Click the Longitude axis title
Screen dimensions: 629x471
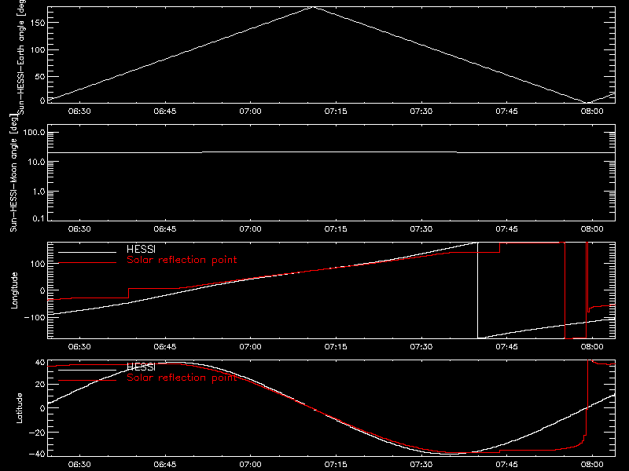coord(14,290)
